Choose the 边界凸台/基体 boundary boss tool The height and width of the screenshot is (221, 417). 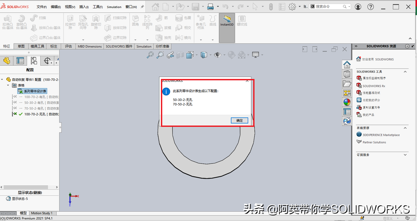point(46,37)
